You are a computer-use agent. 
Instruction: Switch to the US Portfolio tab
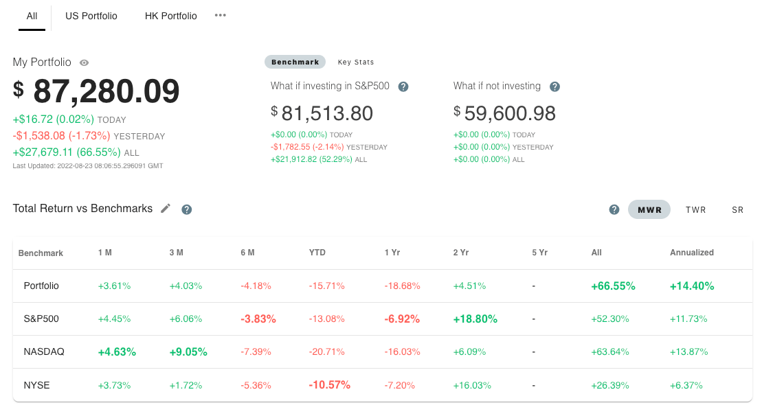91,15
